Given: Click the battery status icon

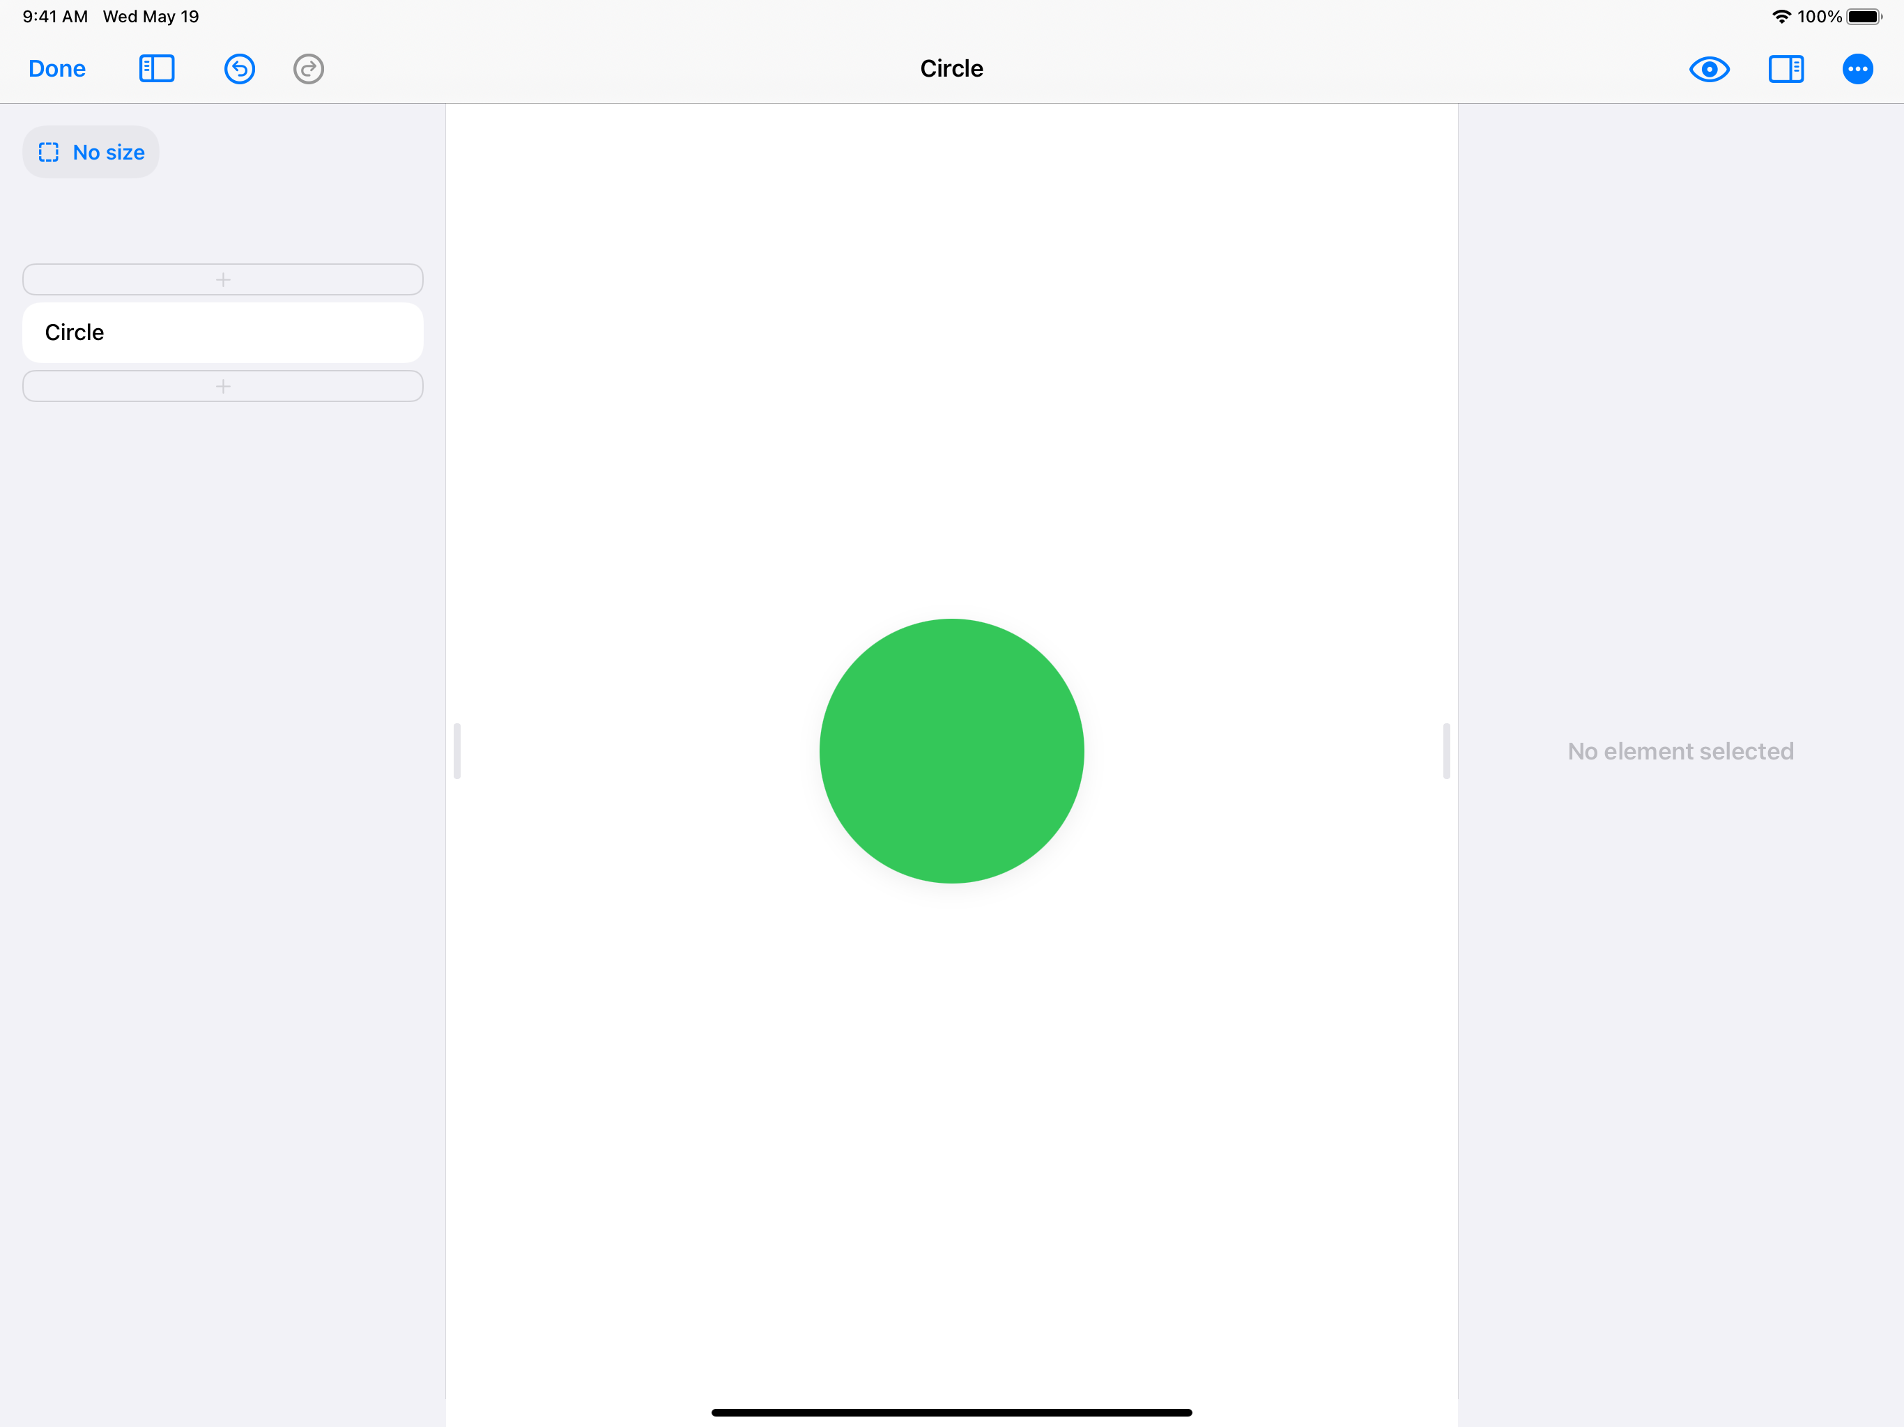Looking at the screenshot, I should (x=1864, y=16).
